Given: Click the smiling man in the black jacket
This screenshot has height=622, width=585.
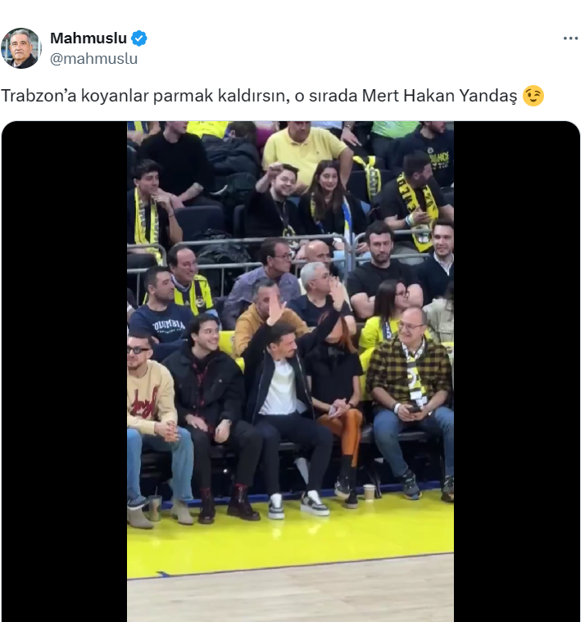Looking at the screenshot, I should (208, 393).
